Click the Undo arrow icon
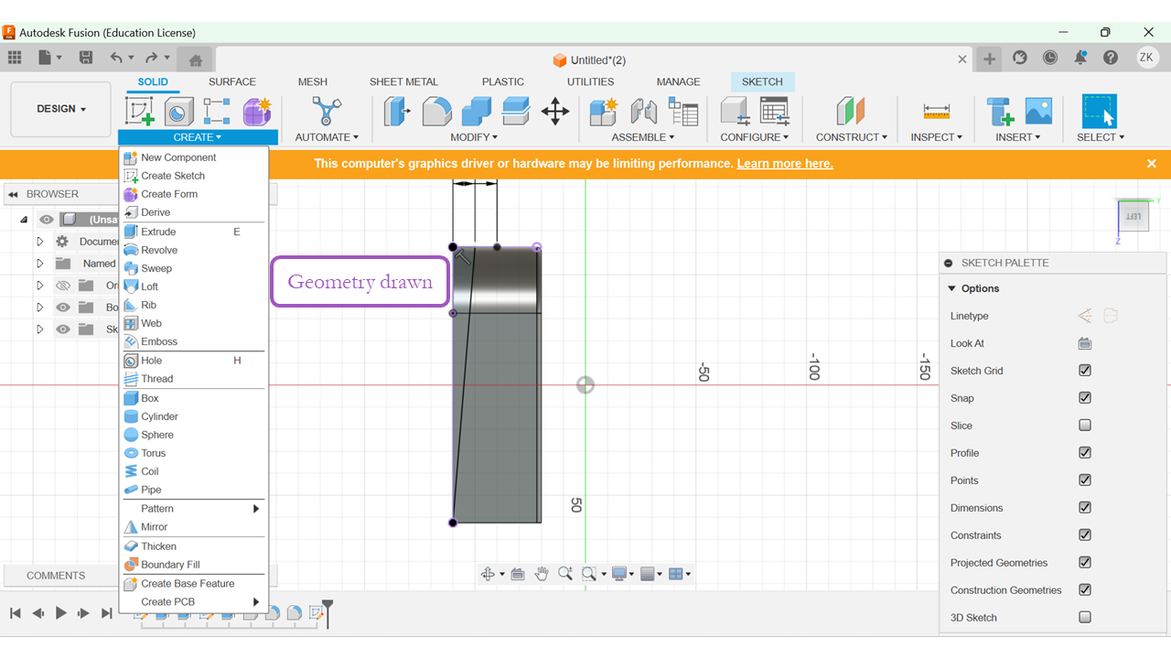 tap(116, 58)
